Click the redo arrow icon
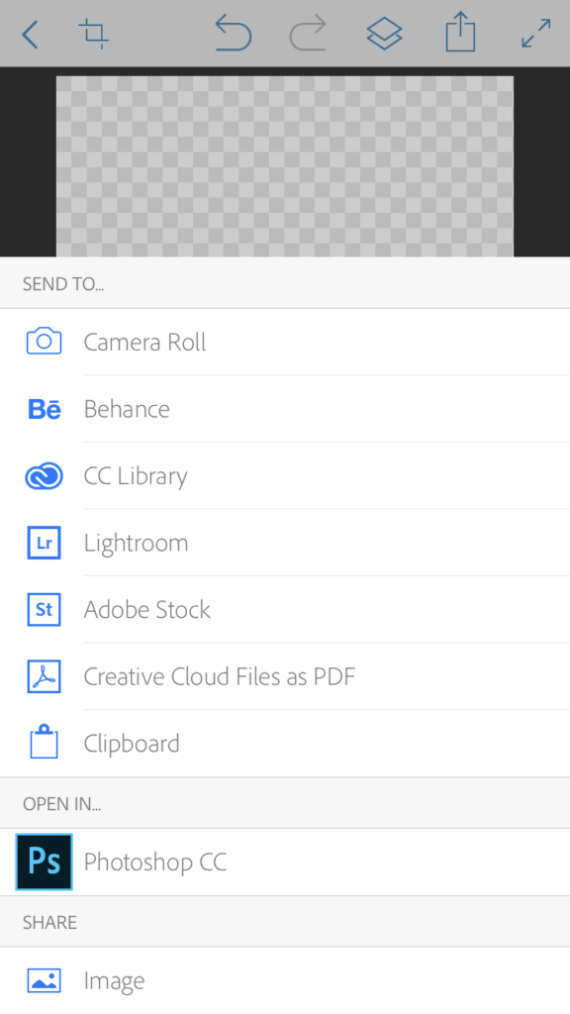The height and width of the screenshot is (1014, 570). tap(307, 34)
